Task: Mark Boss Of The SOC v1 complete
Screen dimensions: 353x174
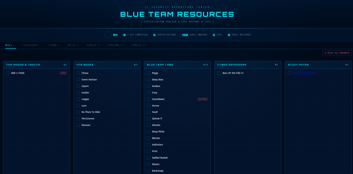Action: (x=219, y=73)
